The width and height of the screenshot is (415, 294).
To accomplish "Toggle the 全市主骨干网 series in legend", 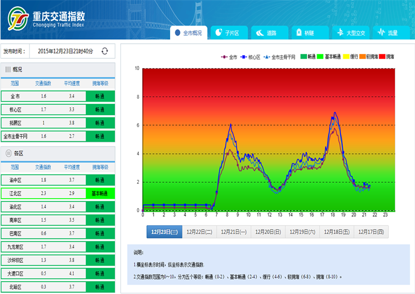I will (278, 57).
